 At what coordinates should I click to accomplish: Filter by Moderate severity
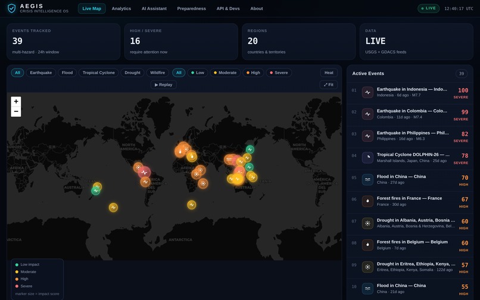[225, 73]
